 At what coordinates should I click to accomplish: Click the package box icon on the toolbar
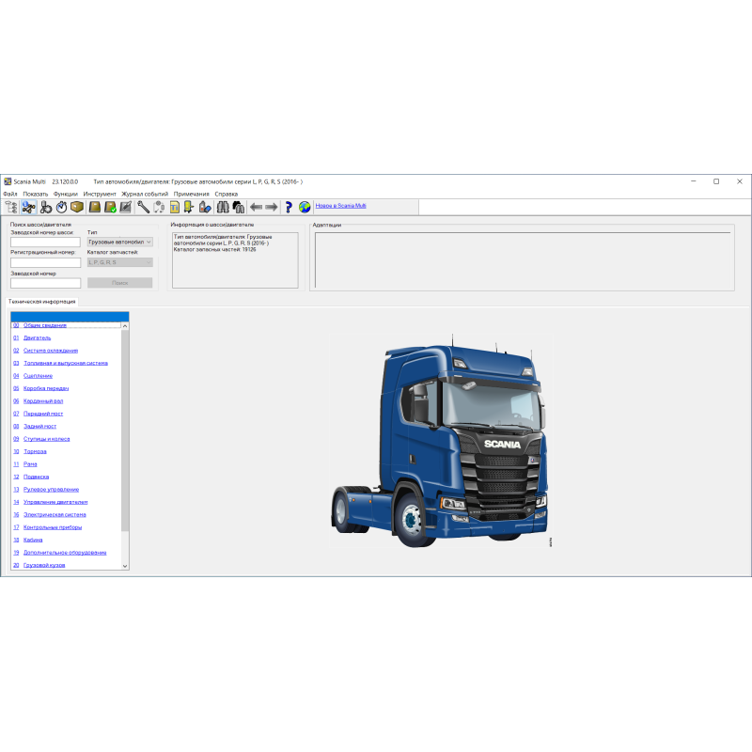point(75,209)
